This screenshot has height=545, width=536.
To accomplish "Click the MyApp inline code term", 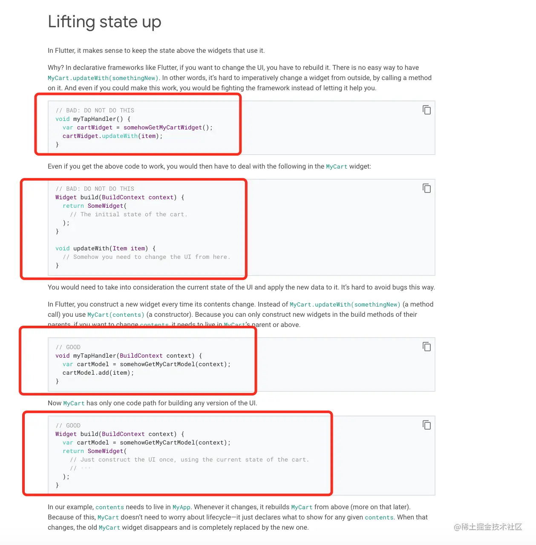I will 181,508.
